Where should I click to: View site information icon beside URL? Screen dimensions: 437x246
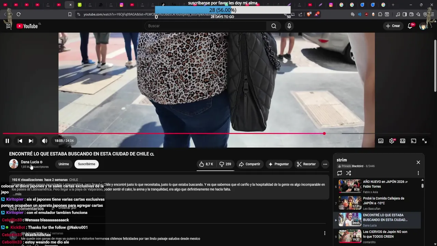point(79,14)
